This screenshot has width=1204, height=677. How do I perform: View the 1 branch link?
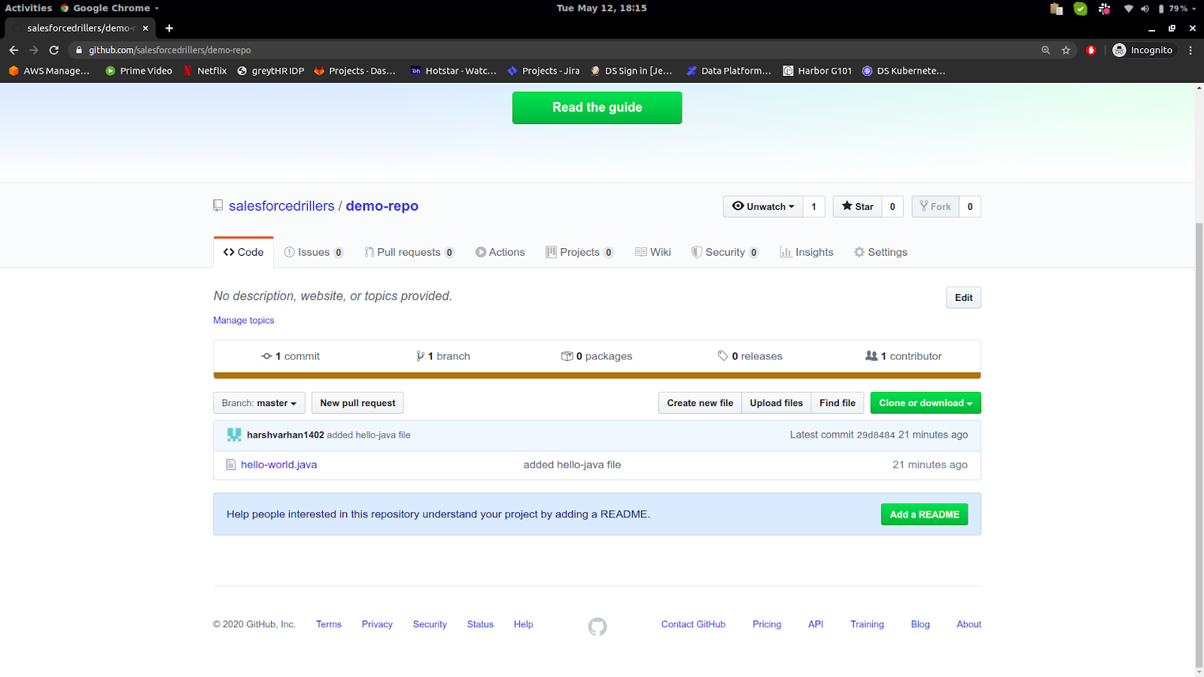tap(443, 357)
